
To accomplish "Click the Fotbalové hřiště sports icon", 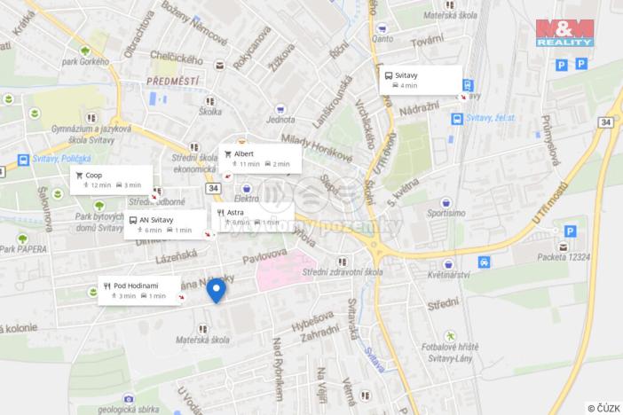I will (450, 336).
